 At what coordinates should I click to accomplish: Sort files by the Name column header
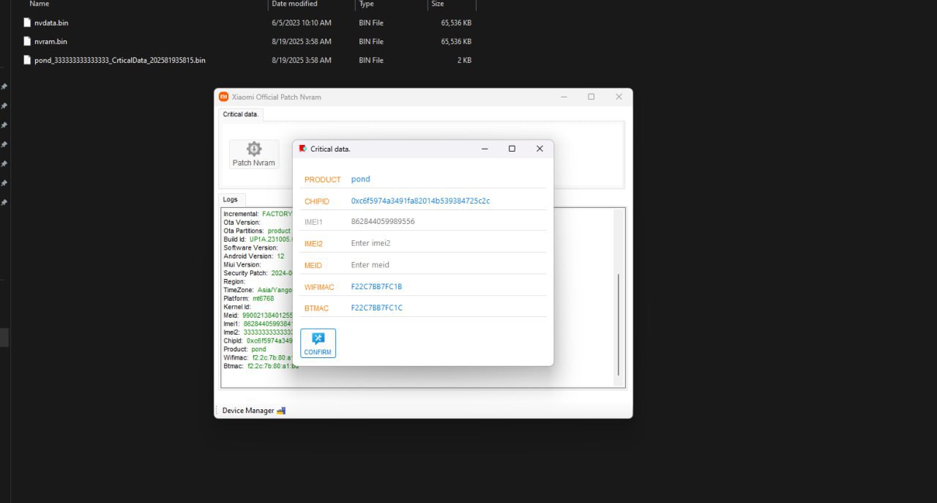pyautogui.click(x=40, y=4)
